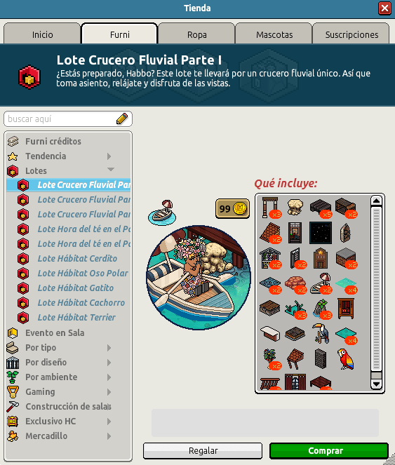Viewport: 395px width, 465px height.
Task: Select the red parrot item icon
Action: point(346,359)
